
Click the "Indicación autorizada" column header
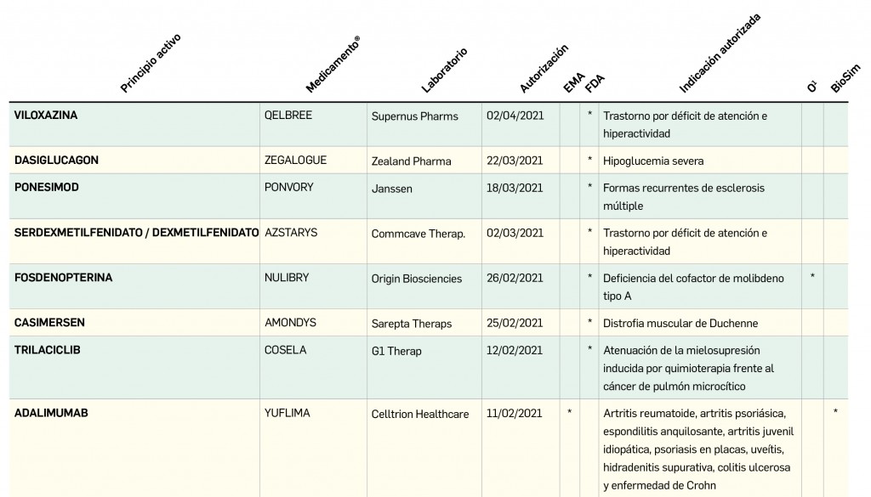[x=720, y=53]
